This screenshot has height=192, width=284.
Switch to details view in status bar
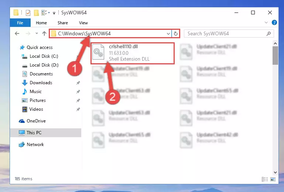tap(265, 179)
